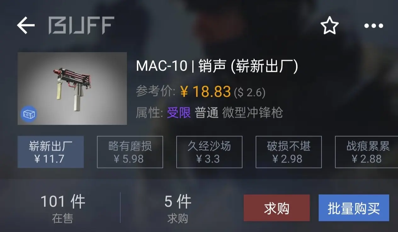The height and width of the screenshot is (232, 398).
Task: Tap the back arrow icon
Action: (26, 25)
